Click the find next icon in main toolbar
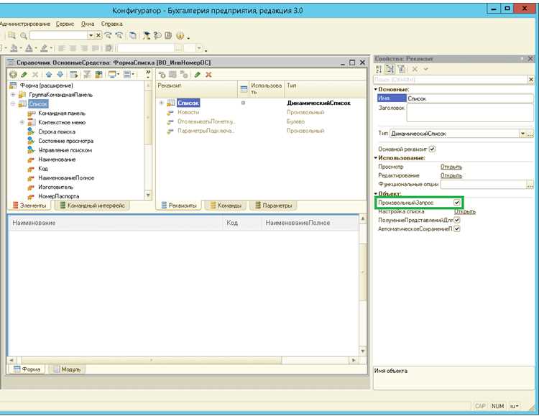The image size is (539, 416). (x=108, y=35)
